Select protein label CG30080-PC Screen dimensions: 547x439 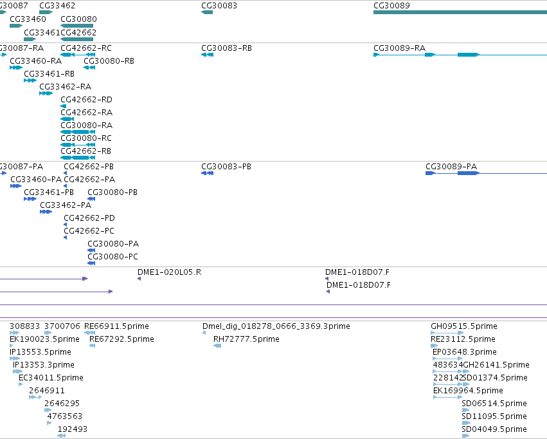click(x=112, y=257)
